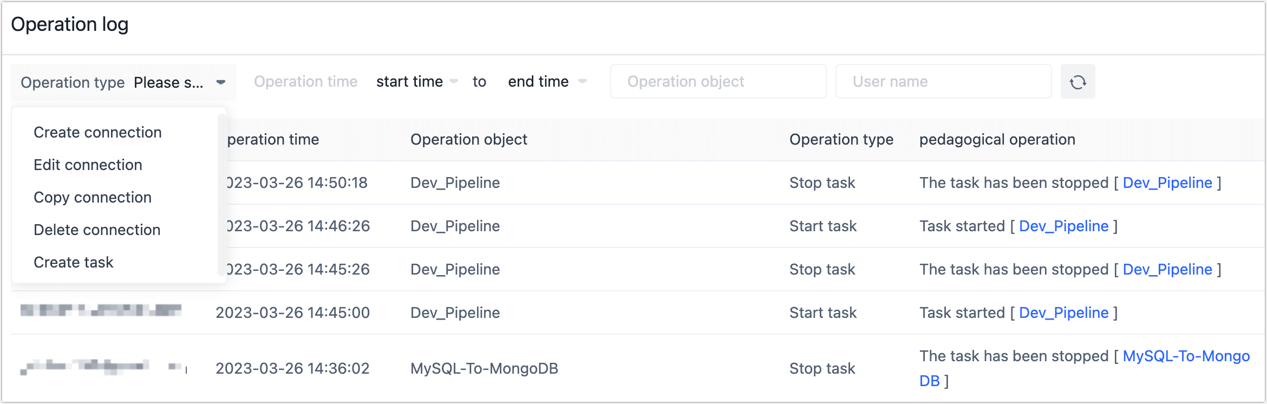Open the MySQL-To-MongoDB task link
1267x404 pixels.
point(1186,356)
